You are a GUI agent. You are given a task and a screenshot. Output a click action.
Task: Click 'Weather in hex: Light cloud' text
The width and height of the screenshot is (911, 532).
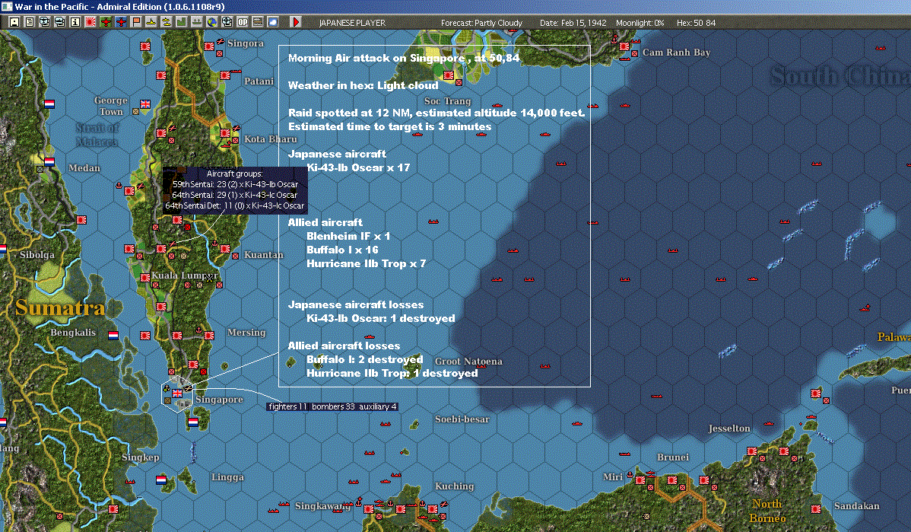pyautogui.click(x=363, y=85)
